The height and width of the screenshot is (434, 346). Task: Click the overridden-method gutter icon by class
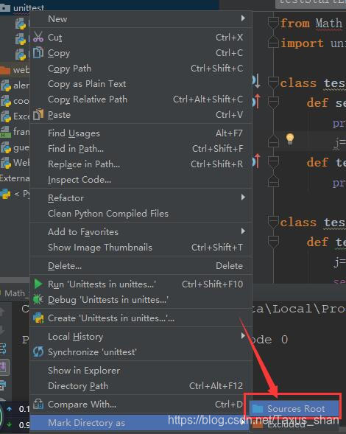click(x=256, y=81)
